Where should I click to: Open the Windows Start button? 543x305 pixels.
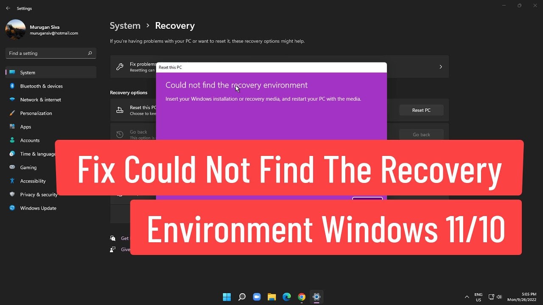(x=227, y=297)
